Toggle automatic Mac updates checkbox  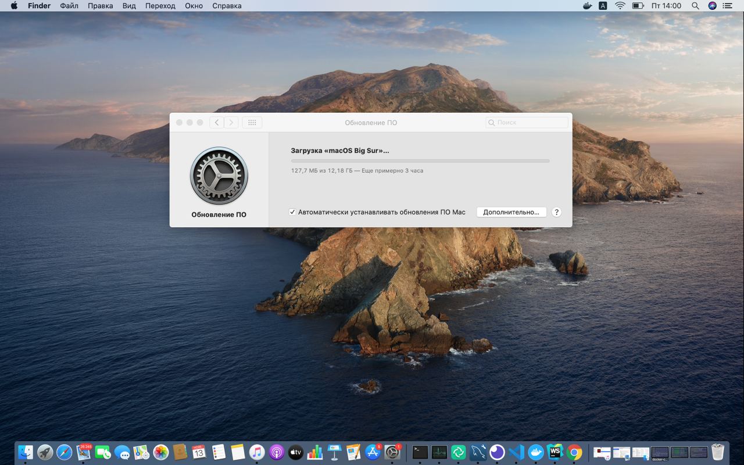pos(292,212)
